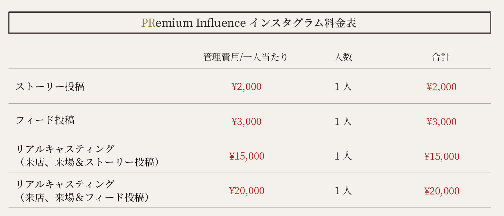Select the ストーリー投稿 row label
This screenshot has height=216, width=504.
tap(50, 86)
